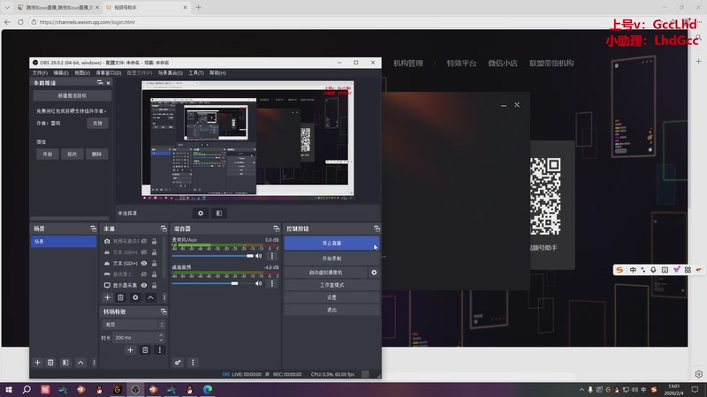Open source properties gear in 来源 panel
This screenshot has width=707, height=397.
135,297
